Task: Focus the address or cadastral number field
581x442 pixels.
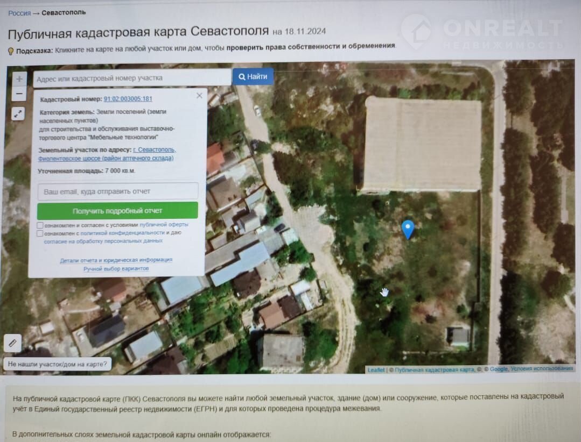Action: 132,78
